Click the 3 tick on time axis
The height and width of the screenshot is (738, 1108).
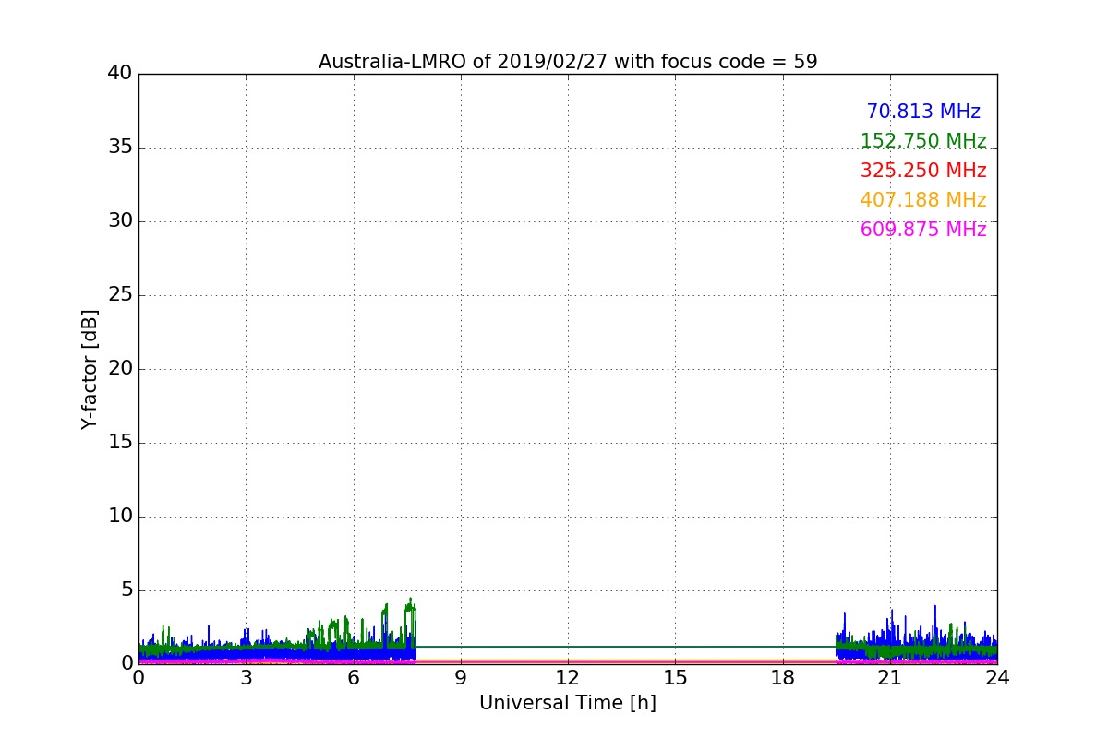(246, 677)
